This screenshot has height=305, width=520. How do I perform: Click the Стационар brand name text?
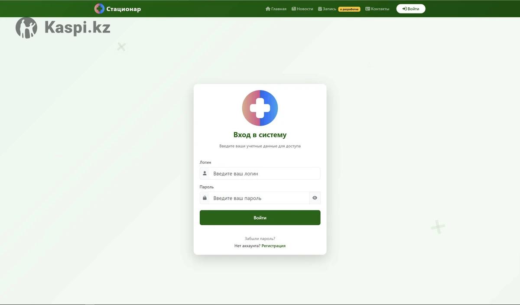(123, 9)
